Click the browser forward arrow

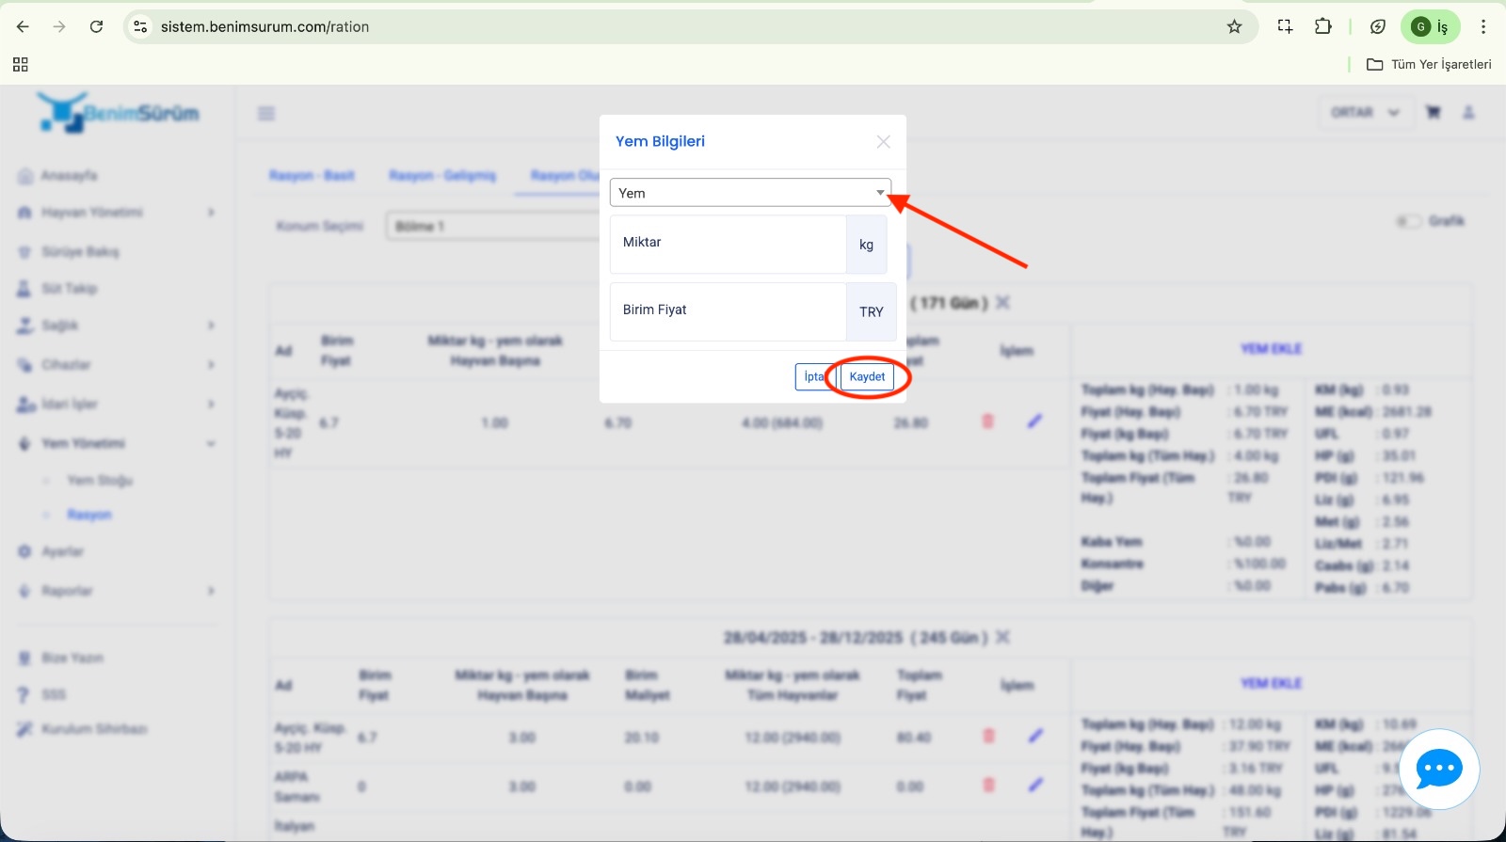pos(59,26)
